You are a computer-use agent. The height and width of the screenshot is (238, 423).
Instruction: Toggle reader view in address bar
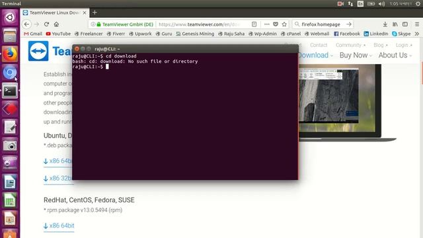pyautogui.click(x=254, y=24)
